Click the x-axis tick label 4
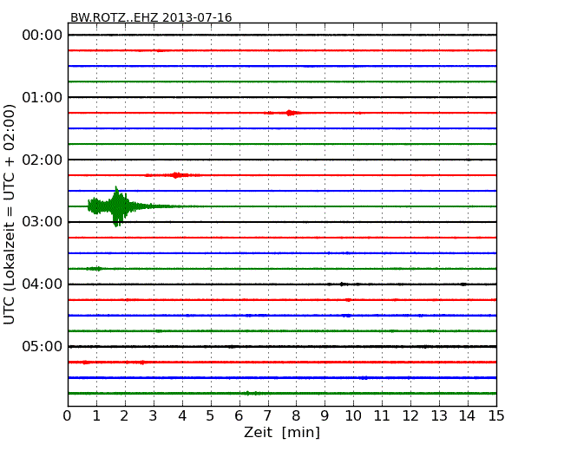This screenshot has height=451, width=564. (x=182, y=416)
